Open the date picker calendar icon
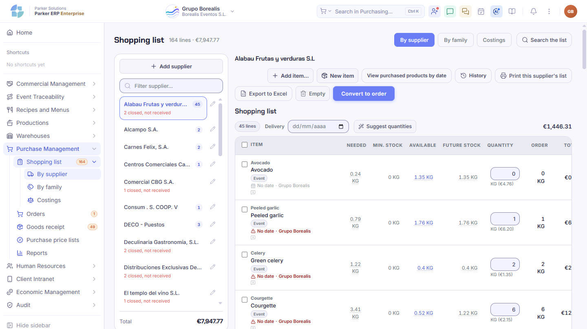This screenshot has width=587, height=329. click(341, 126)
